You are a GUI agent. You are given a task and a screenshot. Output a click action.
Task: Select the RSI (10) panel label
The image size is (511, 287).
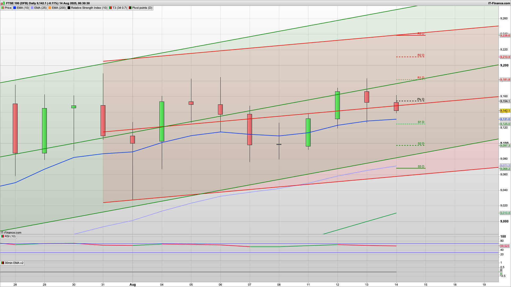[10, 236]
